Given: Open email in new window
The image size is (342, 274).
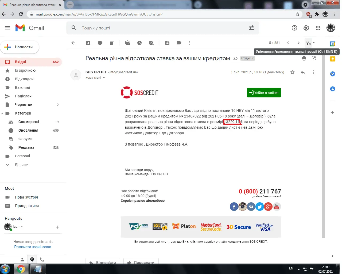Looking at the screenshot, I should click(x=314, y=58).
